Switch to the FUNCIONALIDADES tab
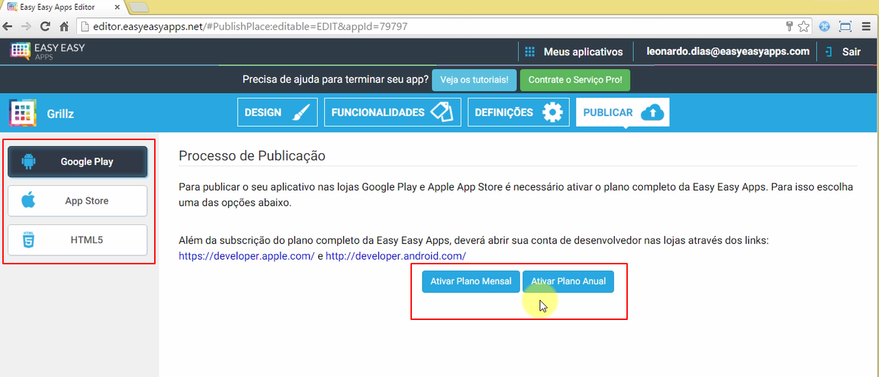The image size is (879, 377). pyautogui.click(x=392, y=112)
